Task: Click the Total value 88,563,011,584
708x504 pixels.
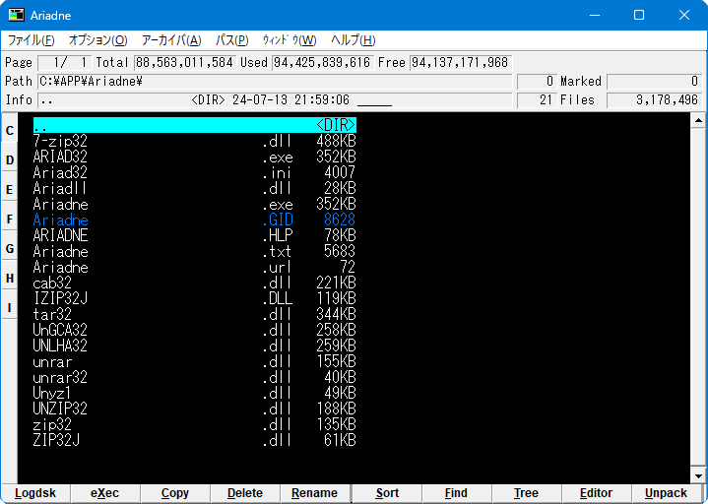Action: [184, 62]
